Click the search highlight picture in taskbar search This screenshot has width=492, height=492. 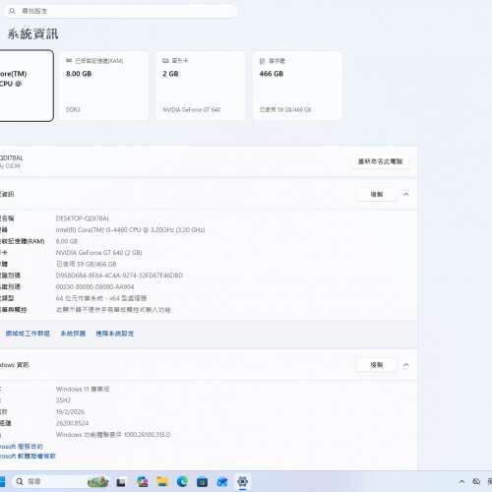coord(98,481)
